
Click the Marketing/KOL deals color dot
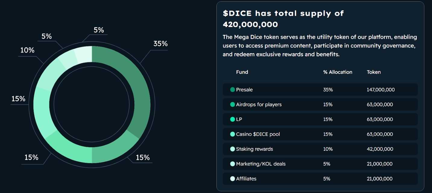232,164
